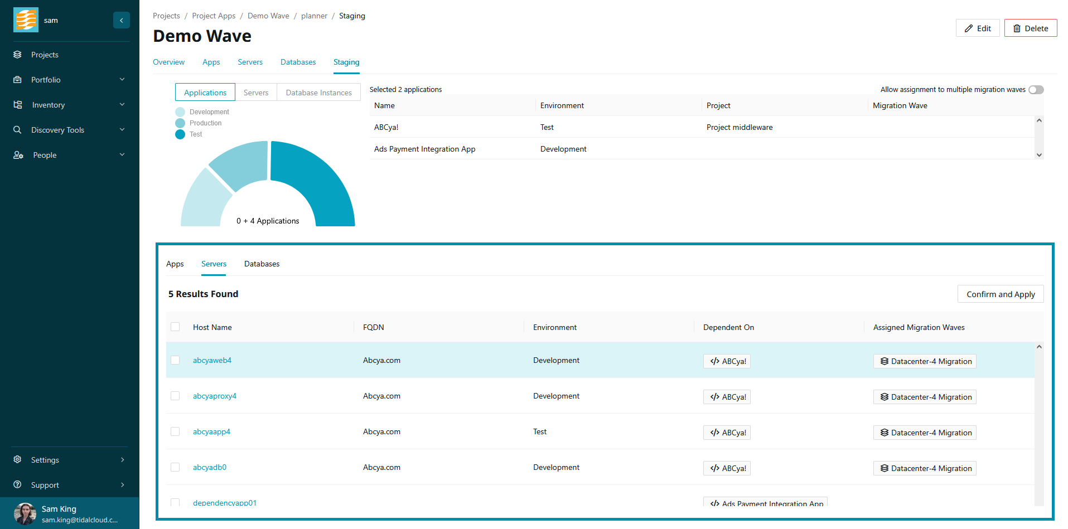Select all servers with header checkbox

pyautogui.click(x=175, y=327)
